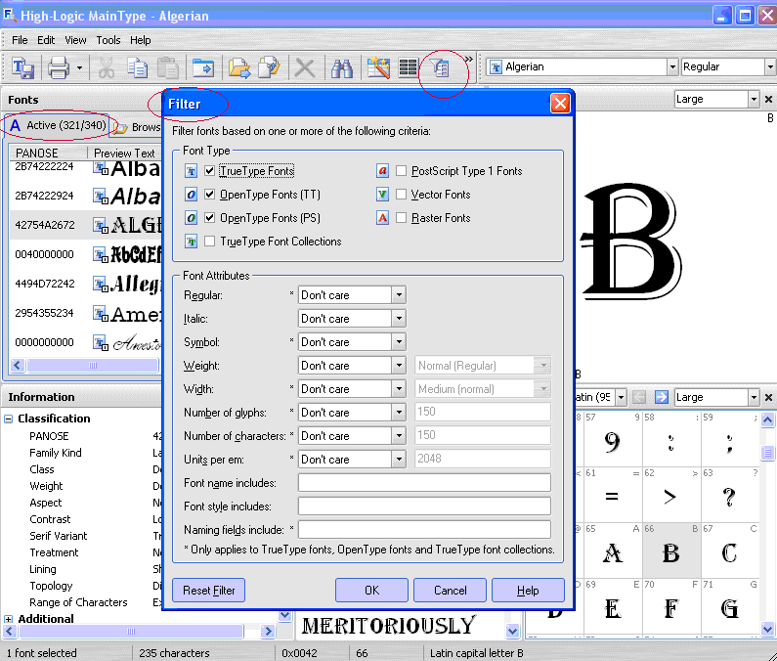Expand the Additional tree section
Image resolution: width=777 pixels, height=661 pixels.
[x=9, y=619]
